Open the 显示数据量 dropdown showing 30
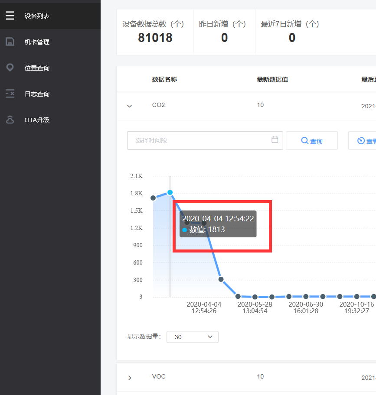The width and height of the screenshot is (376, 395). tap(192, 337)
